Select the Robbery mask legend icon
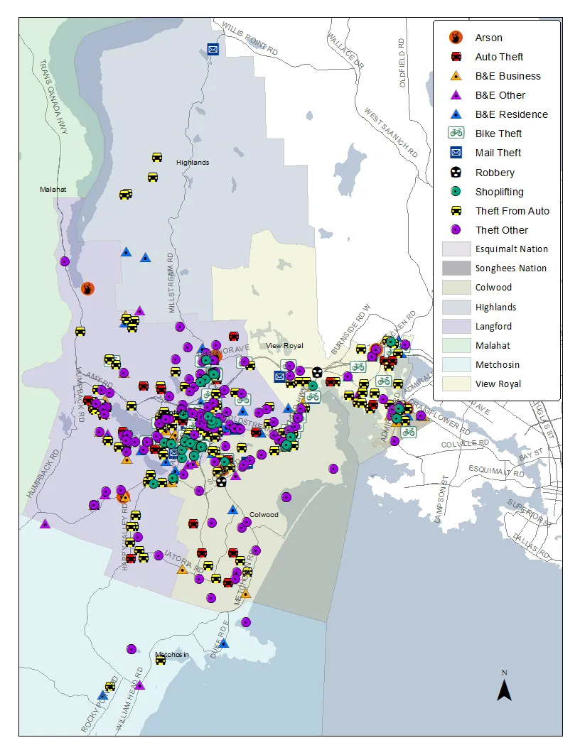Screen dimensions: 580x750 tap(456, 172)
